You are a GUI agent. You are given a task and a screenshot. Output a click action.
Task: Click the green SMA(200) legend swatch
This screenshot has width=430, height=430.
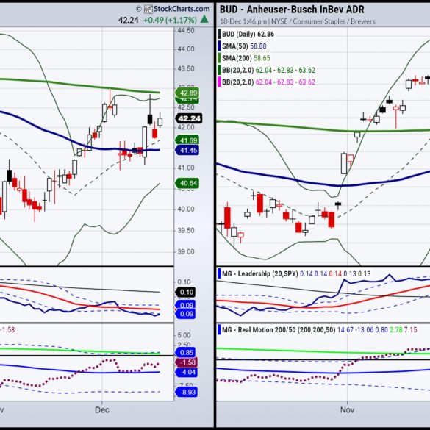219,58
